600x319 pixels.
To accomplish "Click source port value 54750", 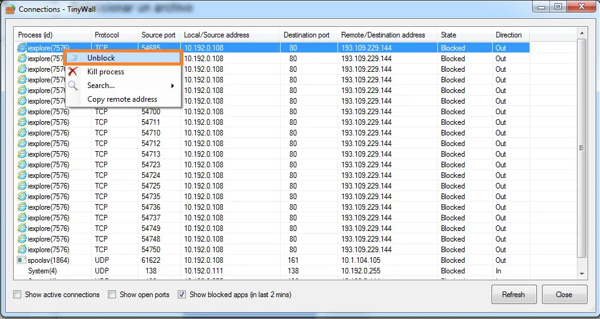I will (x=151, y=250).
